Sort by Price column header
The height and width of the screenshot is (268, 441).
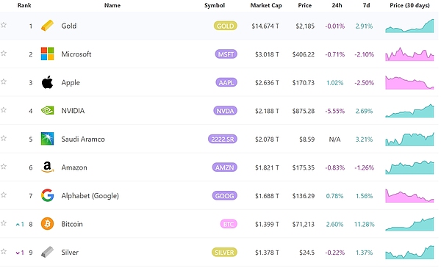tap(305, 5)
